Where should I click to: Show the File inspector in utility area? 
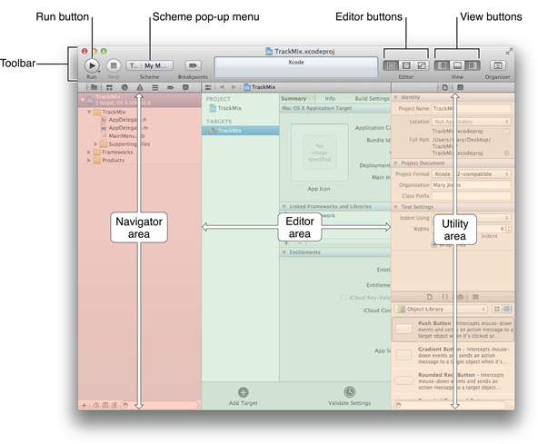point(444,87)
